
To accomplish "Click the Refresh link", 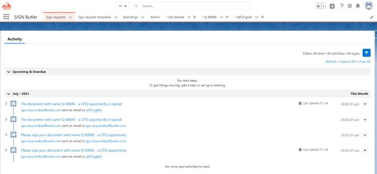I will point(331,61).
